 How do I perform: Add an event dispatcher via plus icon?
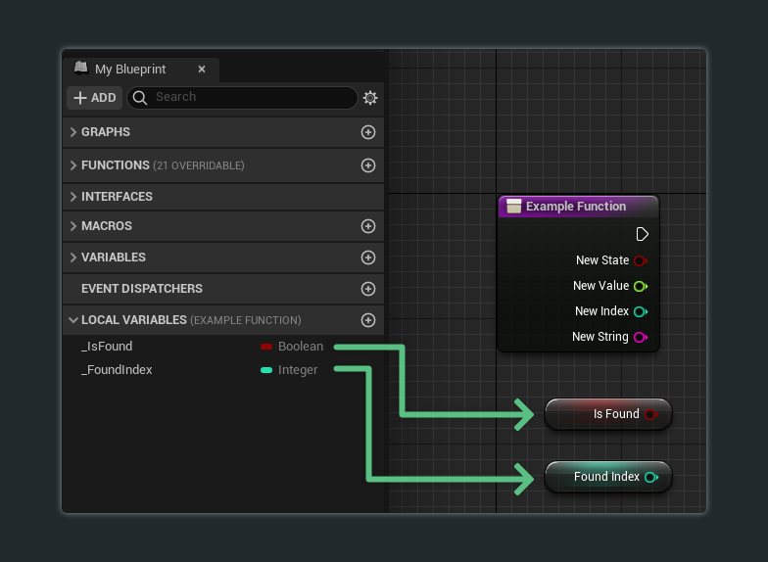368,289
